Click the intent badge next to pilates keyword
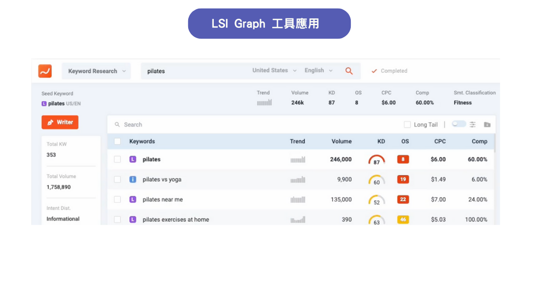539x283 pixels. tap(133, 159)
